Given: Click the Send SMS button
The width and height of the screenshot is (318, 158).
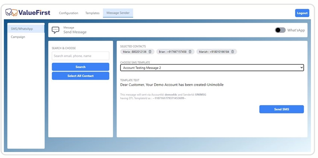Looking at the screenshot, I should (282, 109).
